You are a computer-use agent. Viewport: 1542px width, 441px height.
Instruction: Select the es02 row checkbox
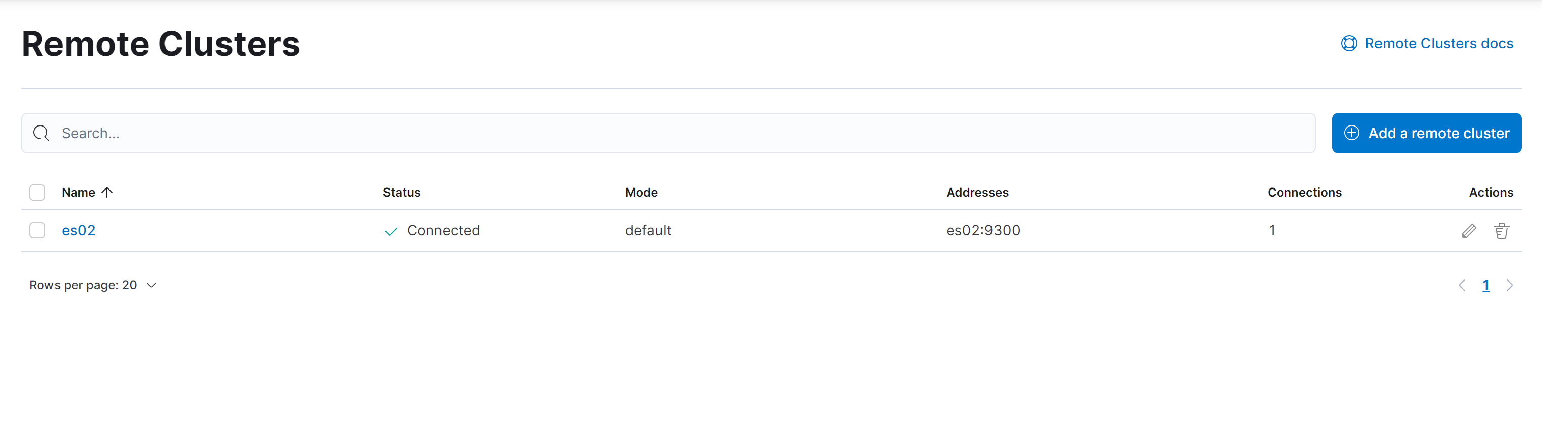point(37,231)
